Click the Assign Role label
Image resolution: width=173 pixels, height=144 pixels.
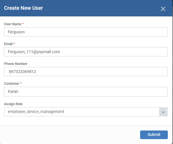pos(13,104)
